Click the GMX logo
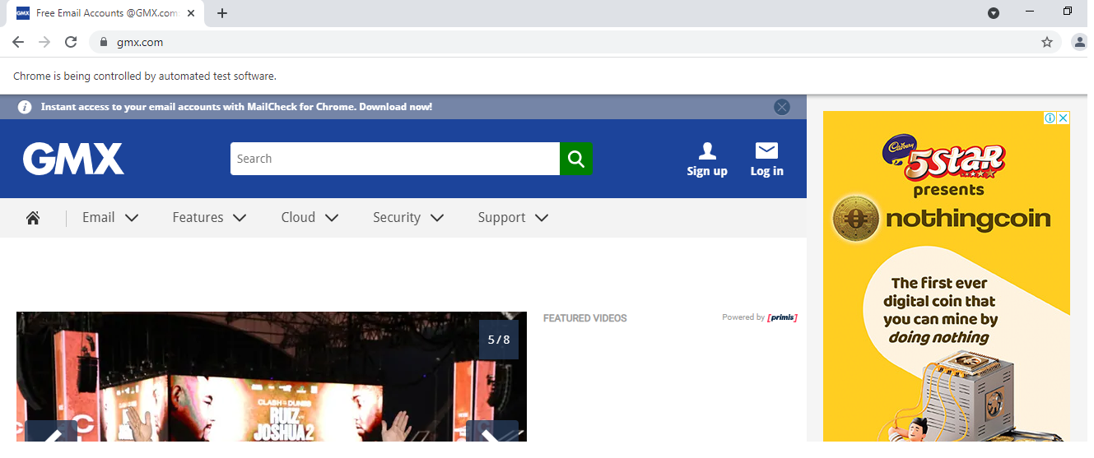This screenshot has height=458, width=1094. 73,159
